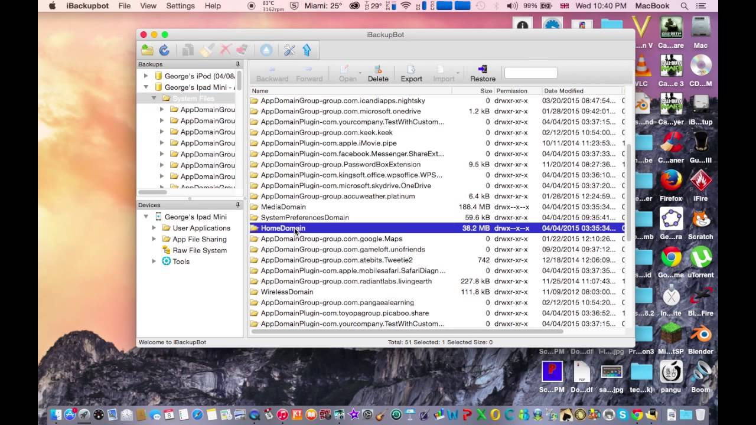Expand the User Applications node
The width and height of the screenshot is (756, 425).
(154, 228)
